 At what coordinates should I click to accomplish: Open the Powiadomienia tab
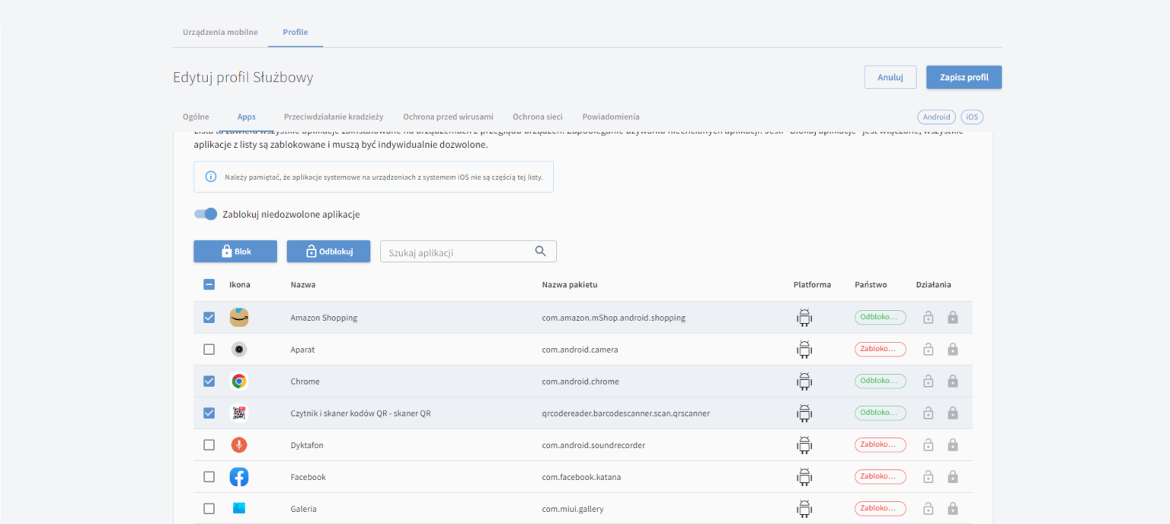611,117
